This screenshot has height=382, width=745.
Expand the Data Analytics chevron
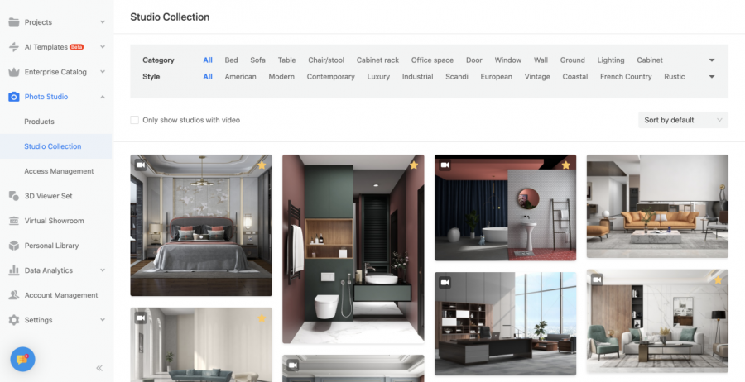click(x=103, y=270)
